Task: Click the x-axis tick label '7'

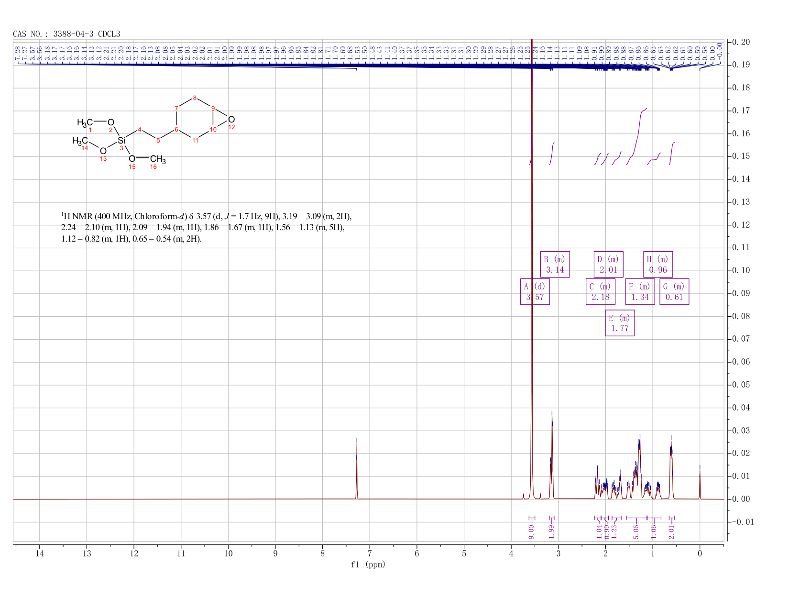Action: tap(370, 554)
